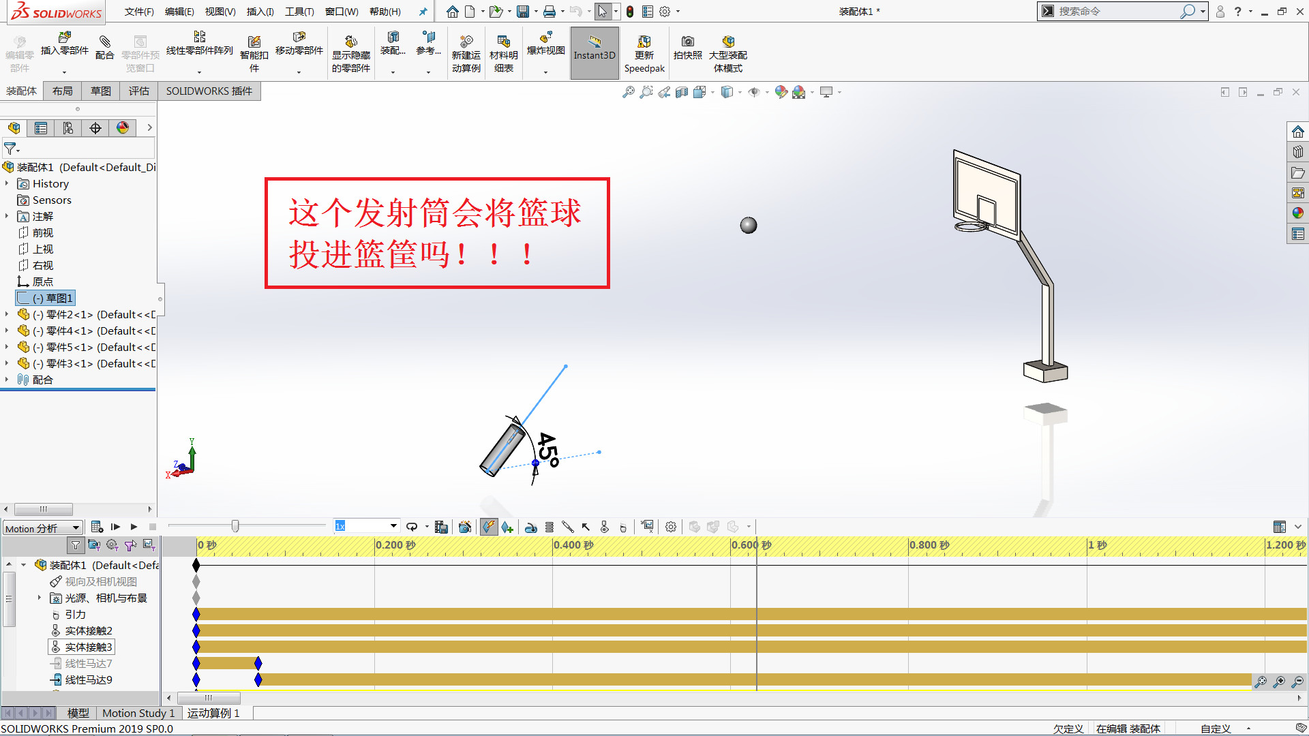Click Play button in motion toolbar
This screenshot has width=1309, height=736.
(x=134, y=527)
